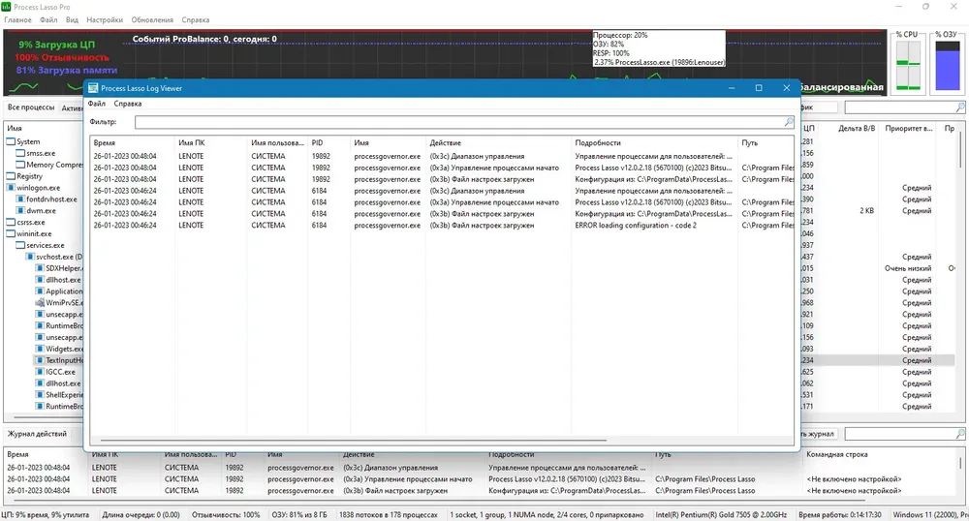Select services.exe in the process tree

pyautogui.click(x=45, y=246)
